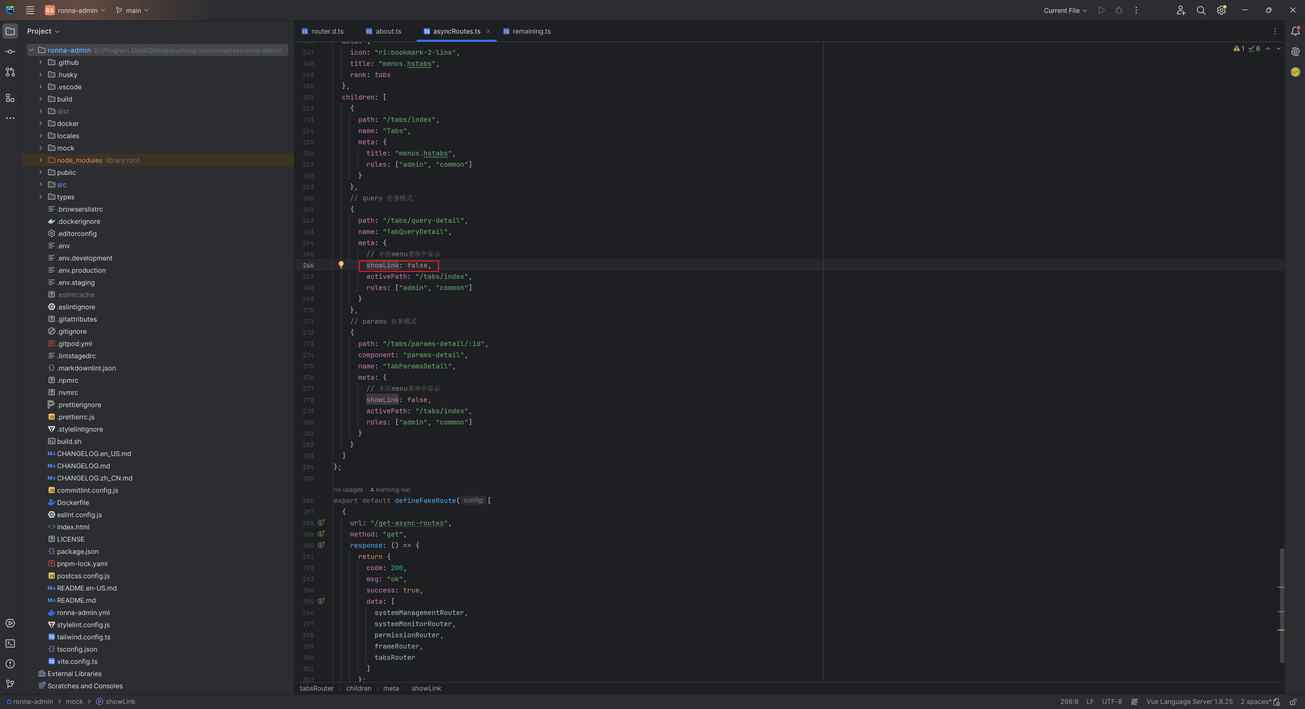This screenshot has width=1305, height=709.
Task: Click the editor vertical scrollbar thumb
Action: click(1282, 606)
